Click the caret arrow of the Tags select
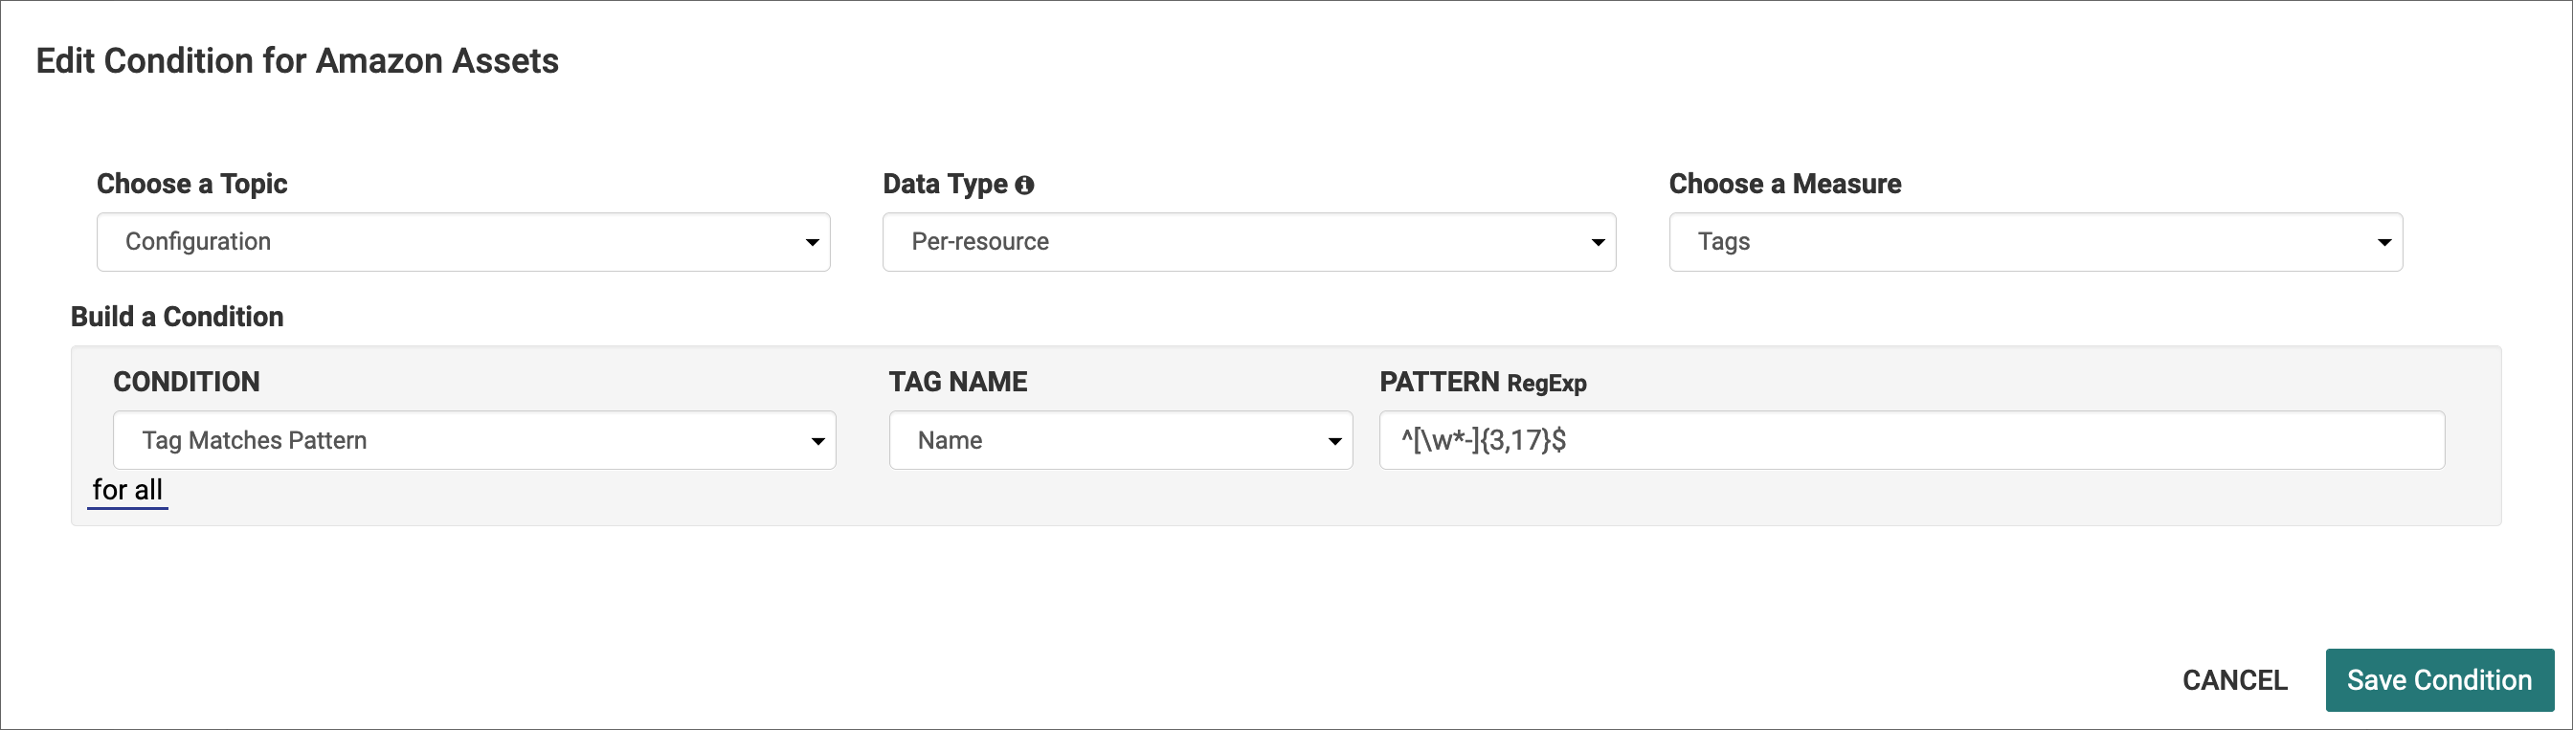This screenshot has height=730, width=2573. (2383, 243)
